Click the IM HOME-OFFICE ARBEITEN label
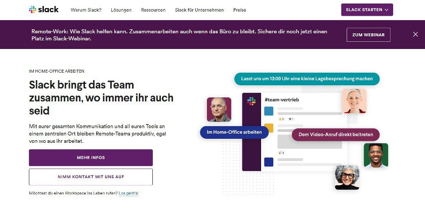Image resolution: width=425 pixels, height=219 pixels. 57,71
